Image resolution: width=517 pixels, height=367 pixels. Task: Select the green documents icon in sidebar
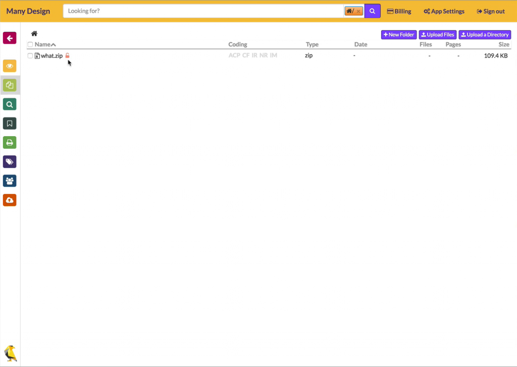10,85
